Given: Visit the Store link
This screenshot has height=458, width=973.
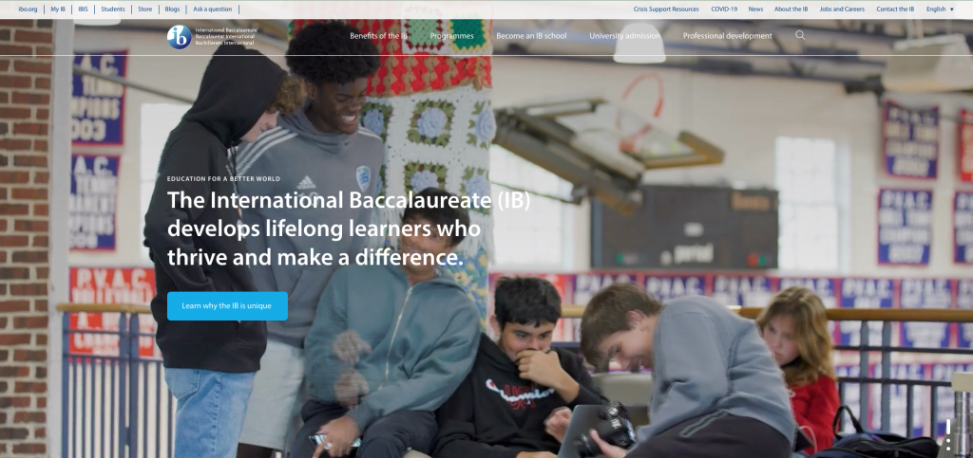Looking at the screenshot, I should [145, 9].
